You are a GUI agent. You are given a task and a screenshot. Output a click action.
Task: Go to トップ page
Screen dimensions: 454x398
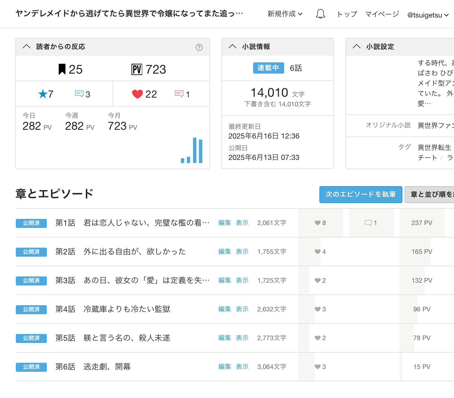(x=347, y=14)
